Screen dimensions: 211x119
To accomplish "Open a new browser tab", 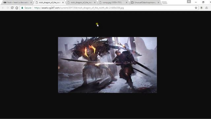I will [x=164, y=3].
